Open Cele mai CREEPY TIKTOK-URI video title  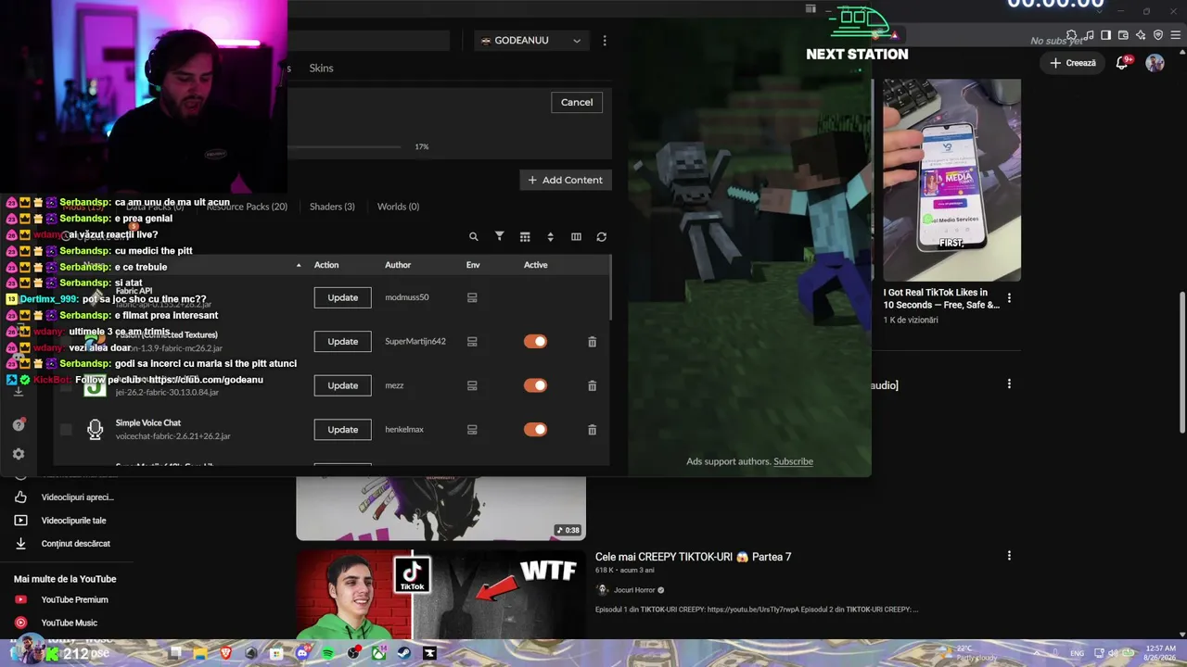(693, 557)
